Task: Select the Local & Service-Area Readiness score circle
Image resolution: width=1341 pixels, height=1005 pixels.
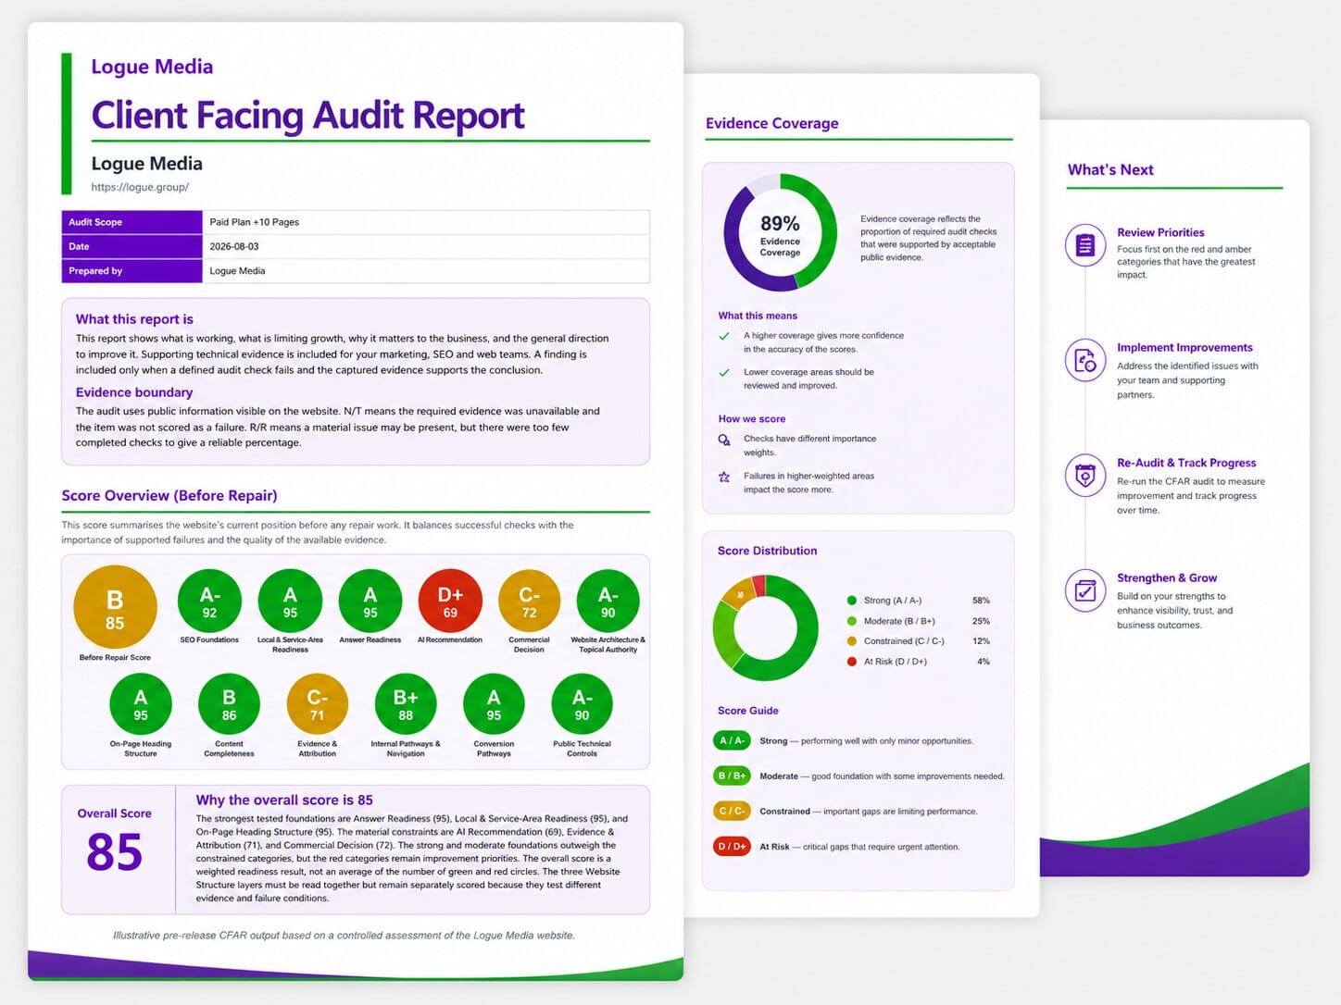Action: click(x=290, y=601)
